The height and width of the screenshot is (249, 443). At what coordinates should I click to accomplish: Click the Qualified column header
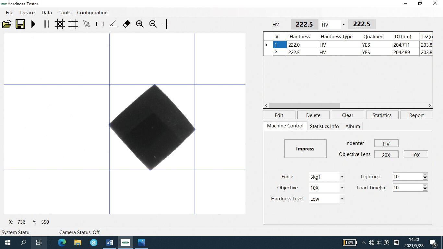click(376, 37)
